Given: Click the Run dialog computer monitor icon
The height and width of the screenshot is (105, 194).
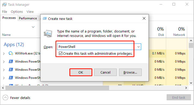Looking at the screenshot, I should tap(48, 34).
